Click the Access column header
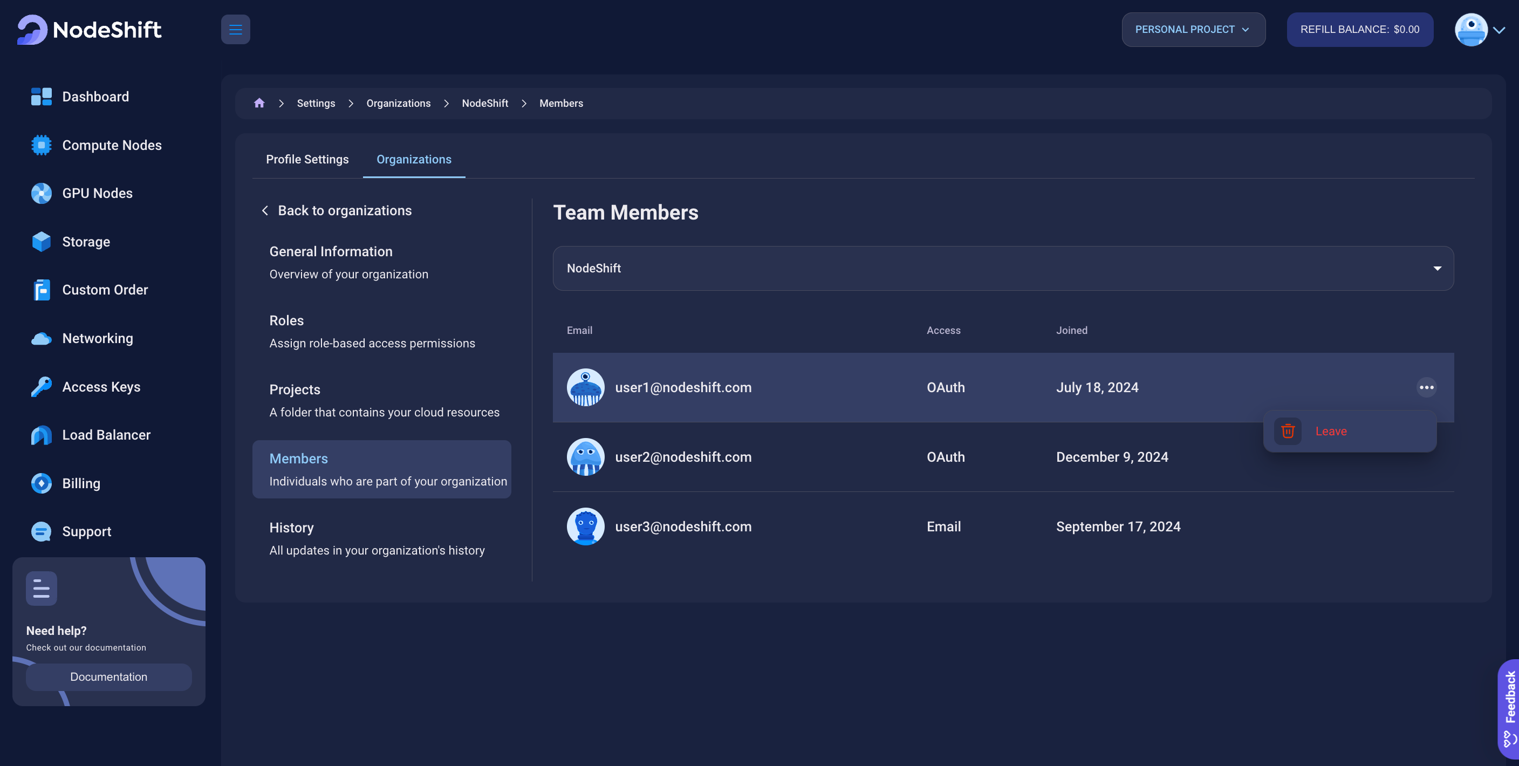The image size is (1519, 766). point(943,330)
